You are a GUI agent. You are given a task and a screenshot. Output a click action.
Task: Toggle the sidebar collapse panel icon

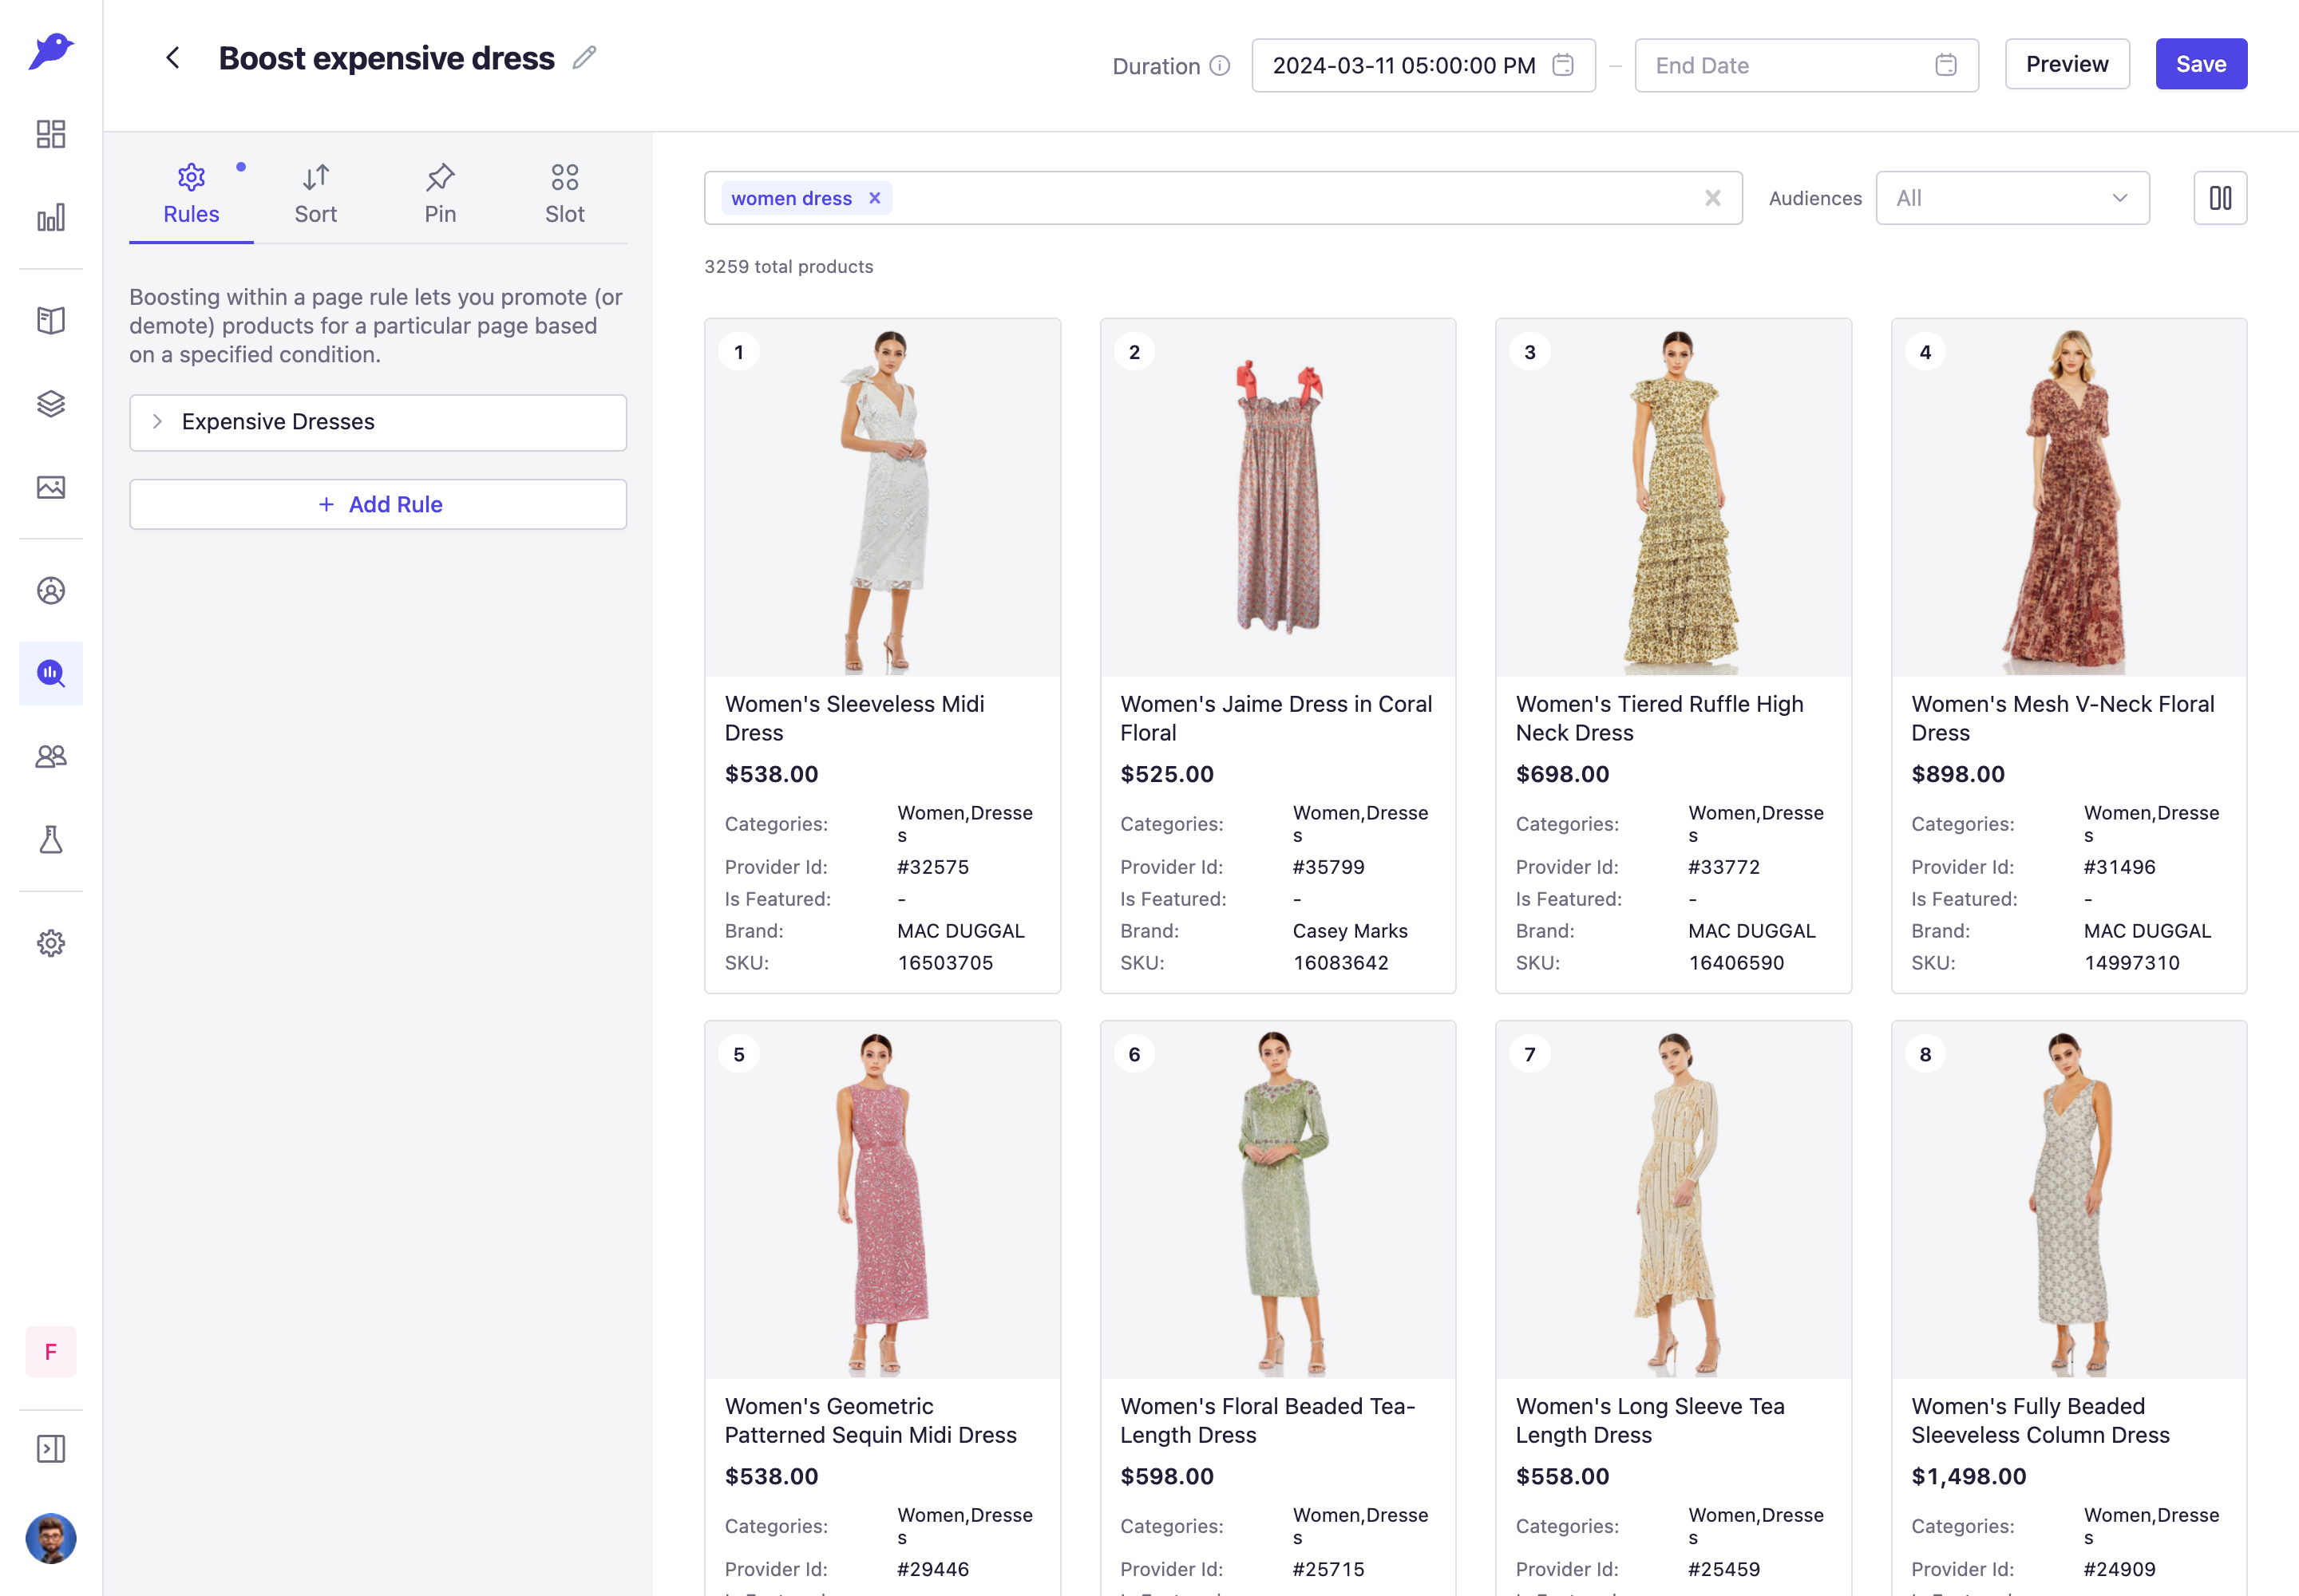click(x=51, y=1449)
